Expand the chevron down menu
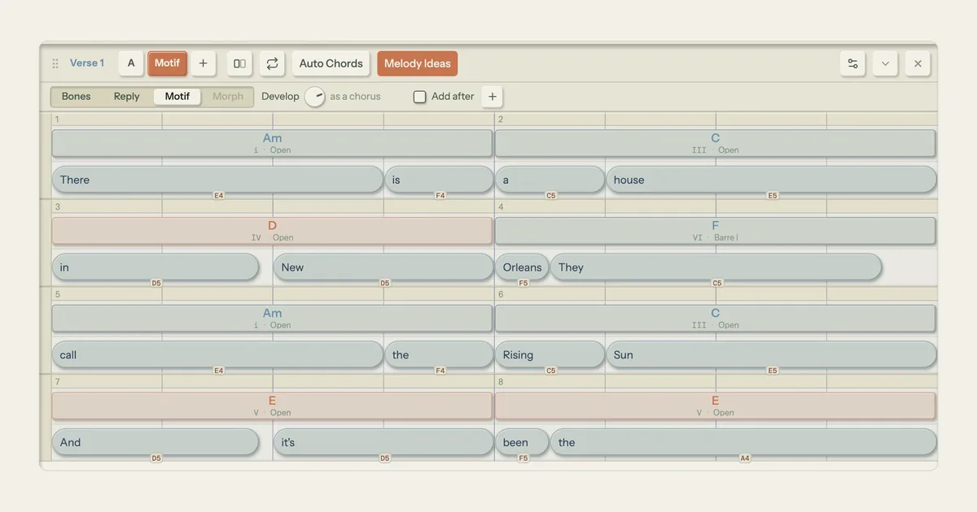 (885, 63)
